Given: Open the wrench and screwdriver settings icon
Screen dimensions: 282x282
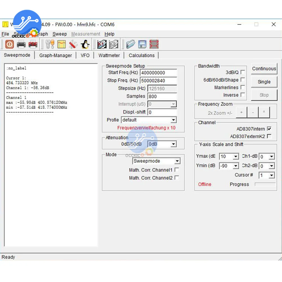Looking at the screenshot, I should [50, 44].
